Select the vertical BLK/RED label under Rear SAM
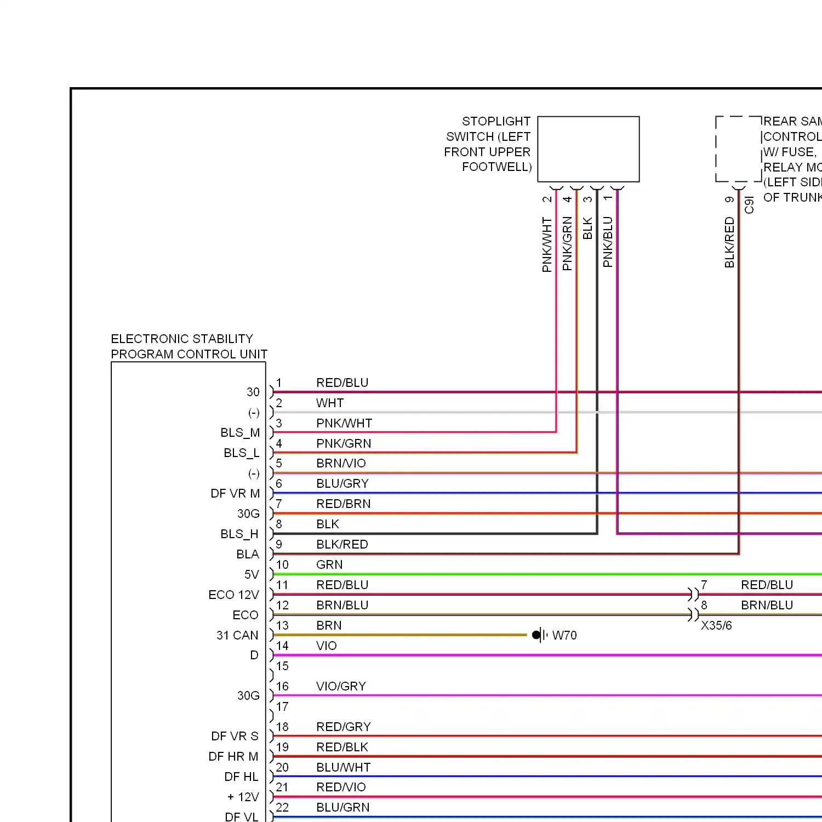Viewport: 822px width, 822px height. pyautogui.click(x=729, y=242)
